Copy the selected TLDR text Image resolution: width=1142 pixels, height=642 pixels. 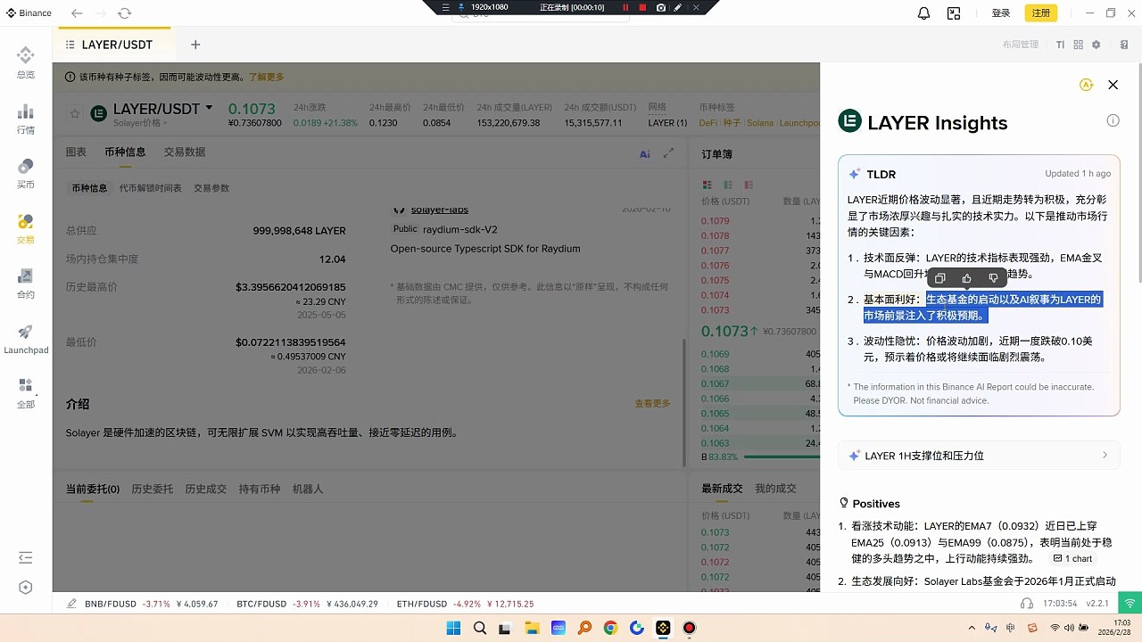point(939,278)
